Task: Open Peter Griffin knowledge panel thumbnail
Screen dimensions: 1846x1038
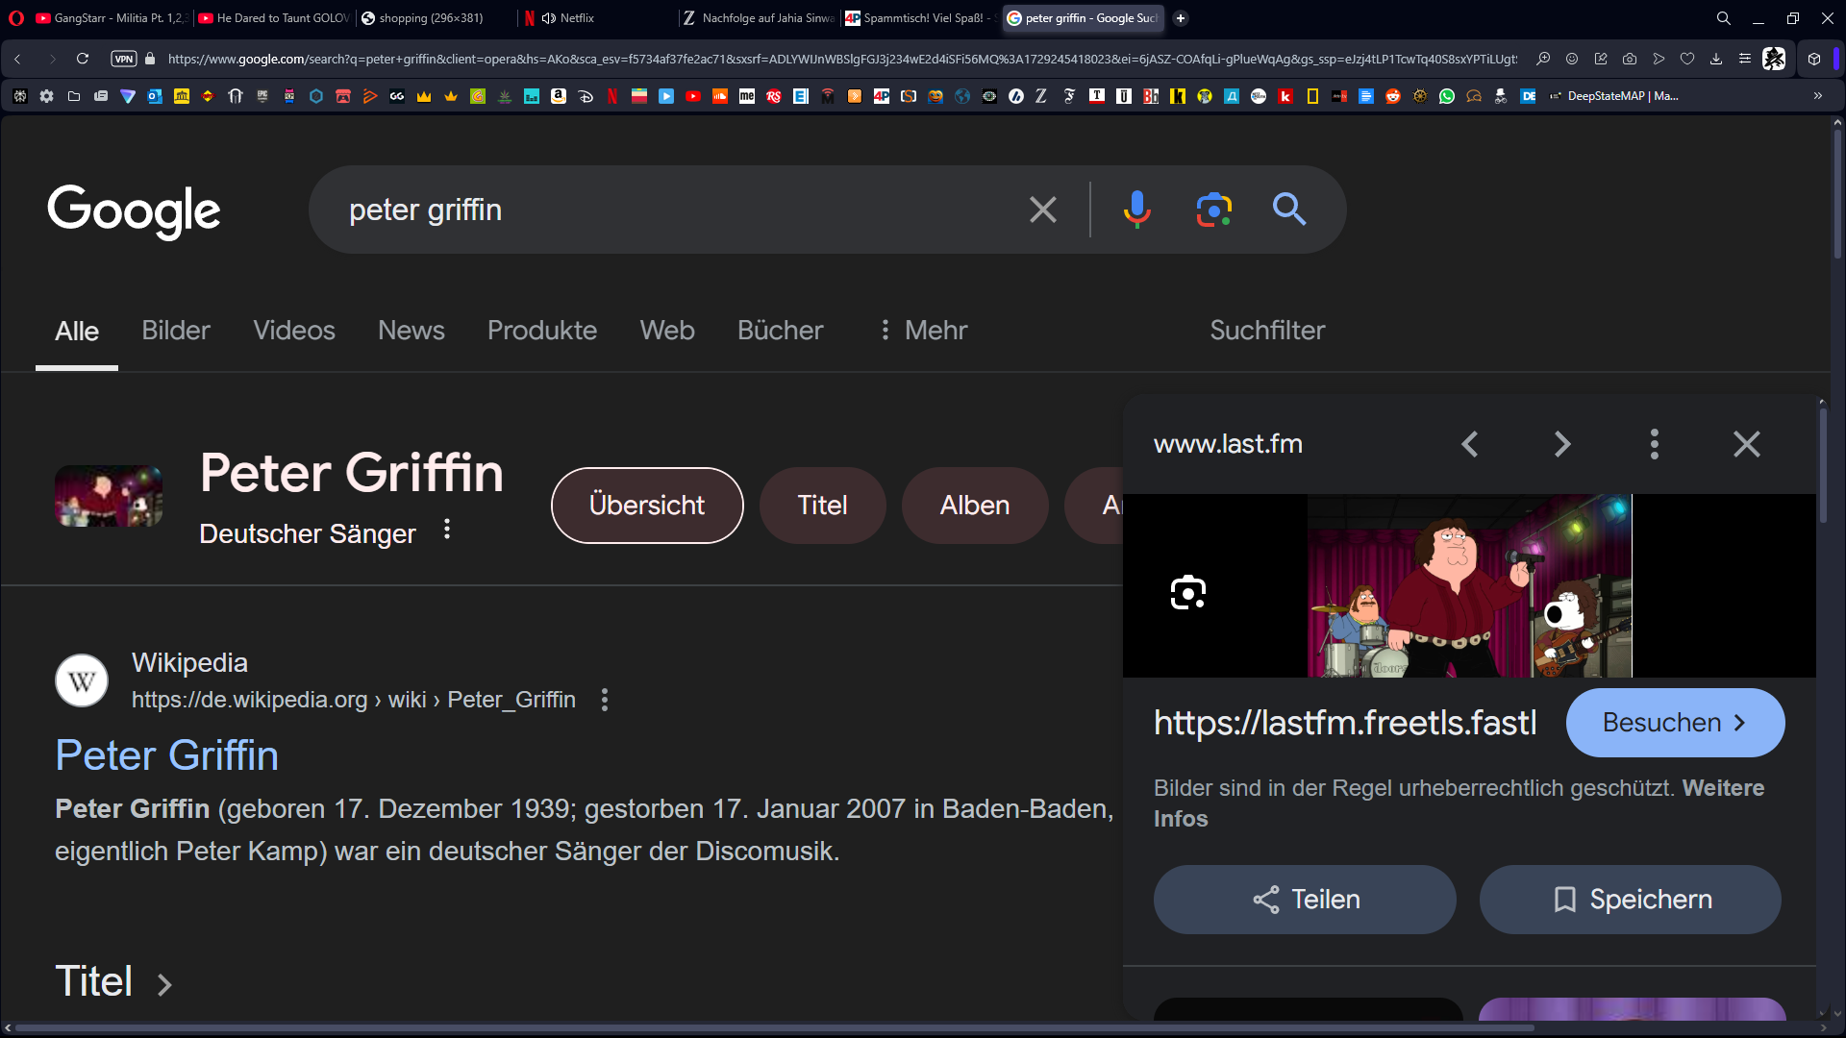Action: pyautogui.click(x=109, y=496)
